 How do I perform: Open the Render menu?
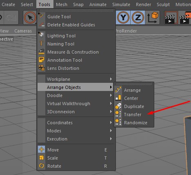point(143,4)
